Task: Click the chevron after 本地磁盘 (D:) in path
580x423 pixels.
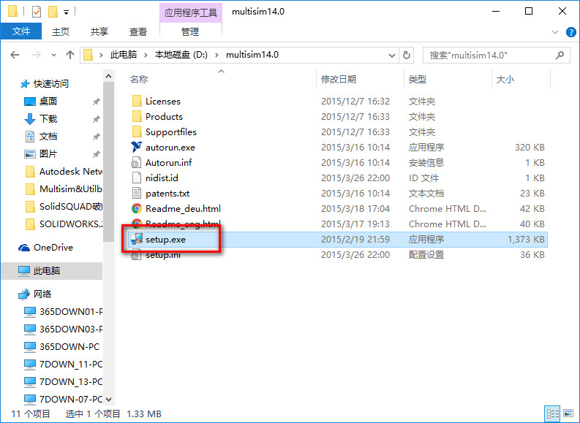Action: [x=216, y=55]
